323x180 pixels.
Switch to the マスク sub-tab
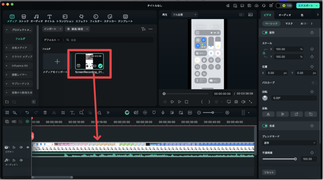289,23
